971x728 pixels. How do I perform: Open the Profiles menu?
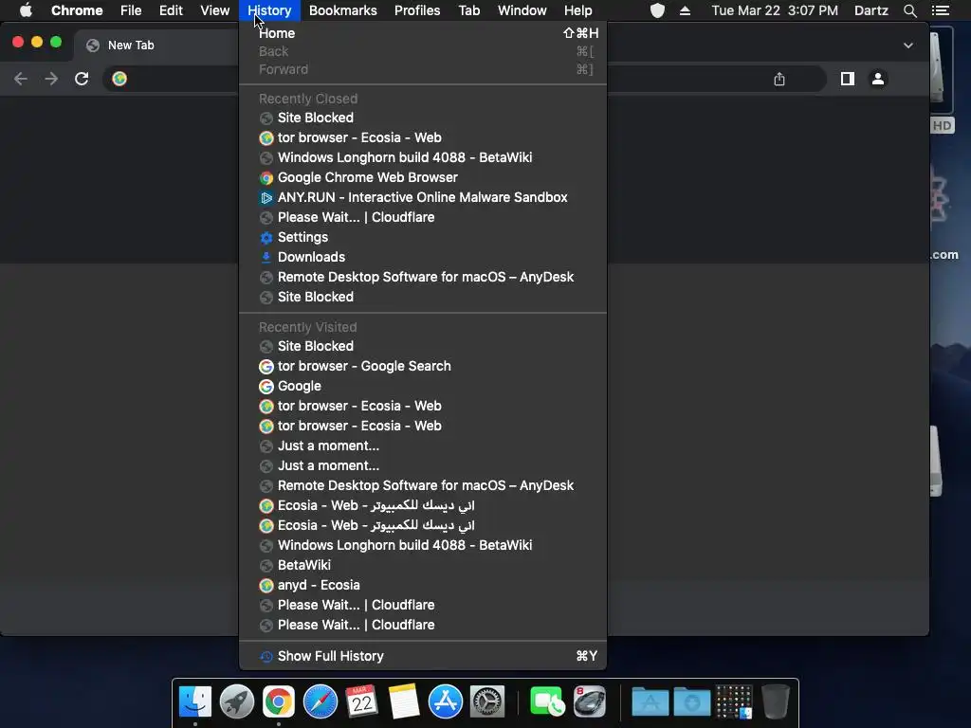click(x=417, y=10)
